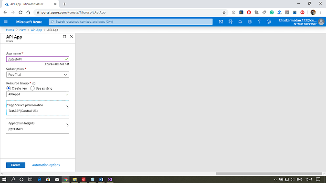326x183 pixels.
Task: Close the API App blade
Action: 72,37
